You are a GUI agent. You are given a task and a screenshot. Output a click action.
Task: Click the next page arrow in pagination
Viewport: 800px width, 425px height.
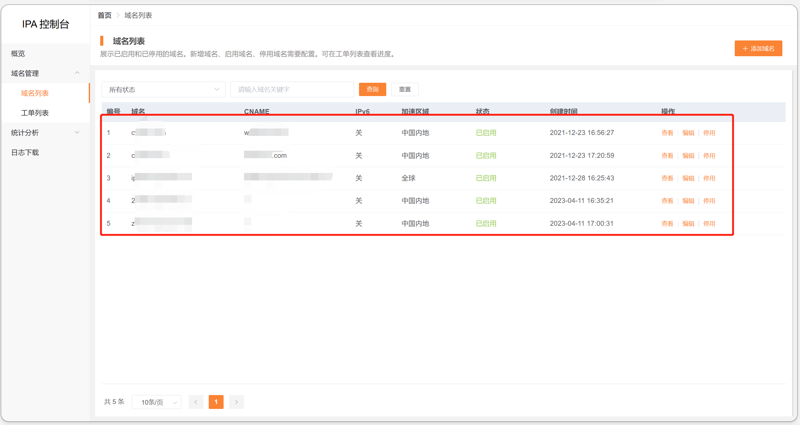pyautogui.click(x=236, y=402)
